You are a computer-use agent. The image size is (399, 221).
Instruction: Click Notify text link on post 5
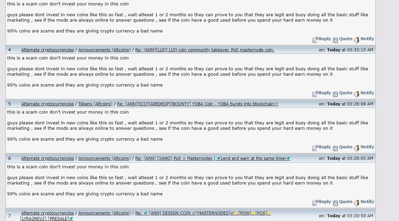367,147
